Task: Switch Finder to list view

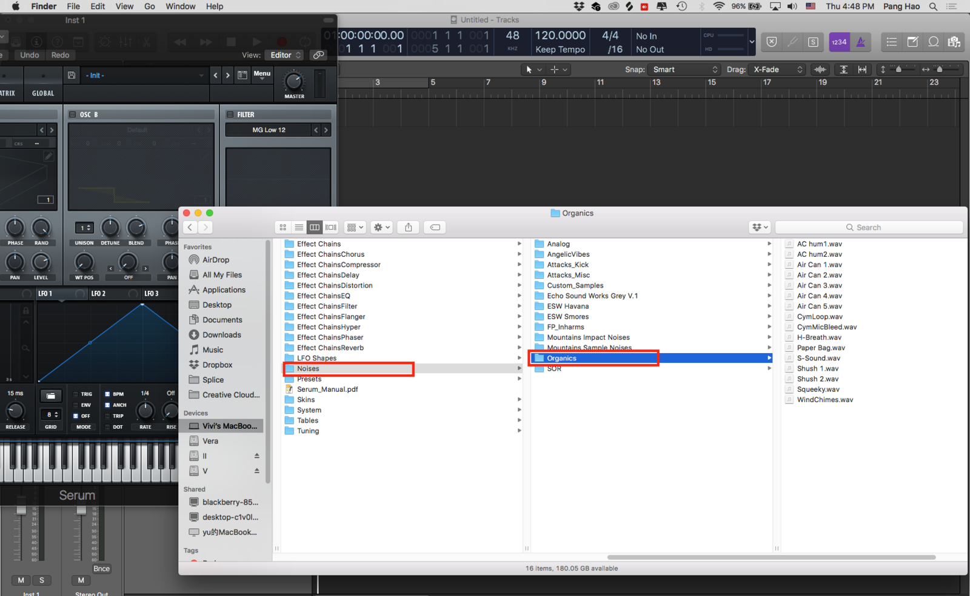Action: pyautogui.click(x=299, y=227)
